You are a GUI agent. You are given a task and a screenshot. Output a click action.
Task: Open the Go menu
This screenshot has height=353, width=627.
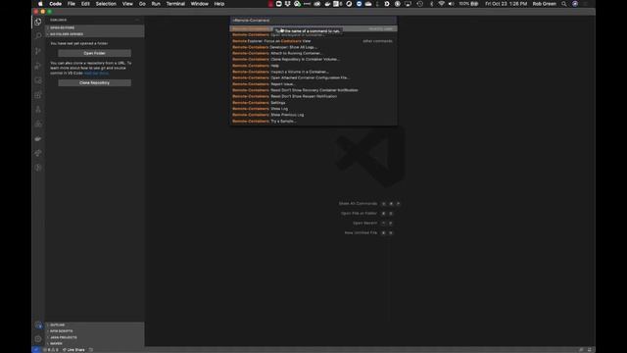142,4
